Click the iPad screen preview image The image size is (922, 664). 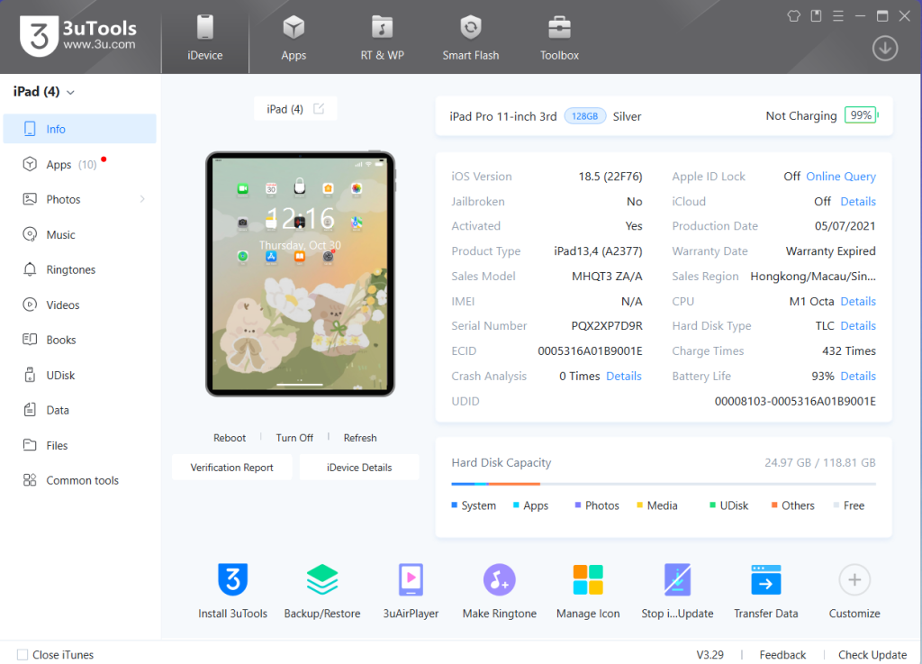click(x=300, y=273)
